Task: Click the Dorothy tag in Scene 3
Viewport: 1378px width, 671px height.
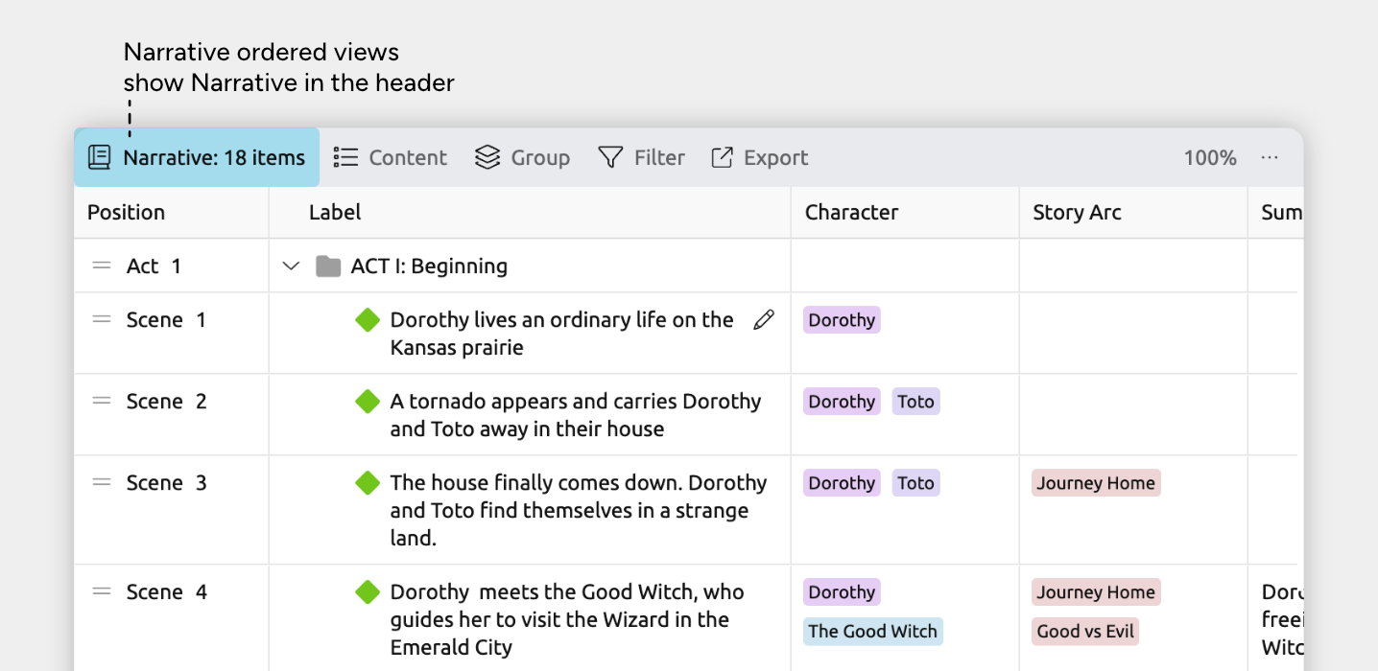Action: click(842, 483)
